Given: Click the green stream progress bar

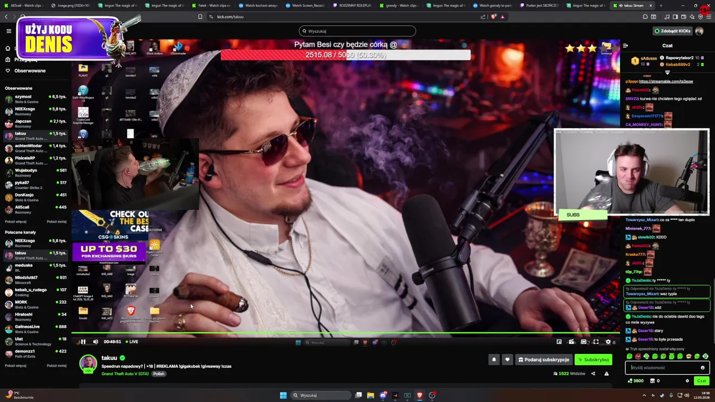Looking at the screenshot, I should pyautogui.click(x=346, y=333).
